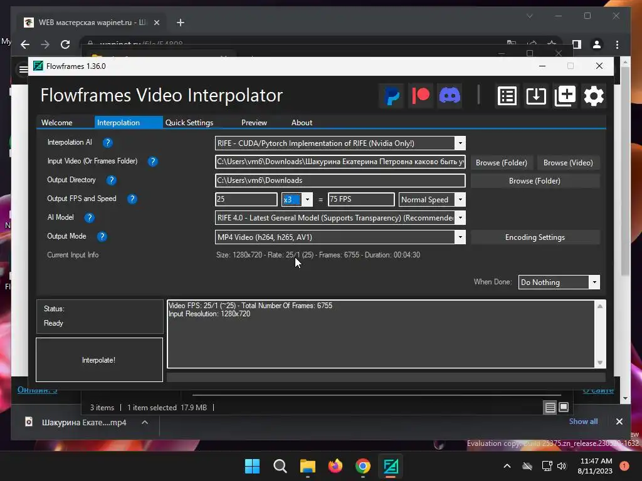Image resolution: width=642 pixels, height=481 pixels.
Task: Open the Шакурина Екате....mp4 download
Action: [84, 423]
